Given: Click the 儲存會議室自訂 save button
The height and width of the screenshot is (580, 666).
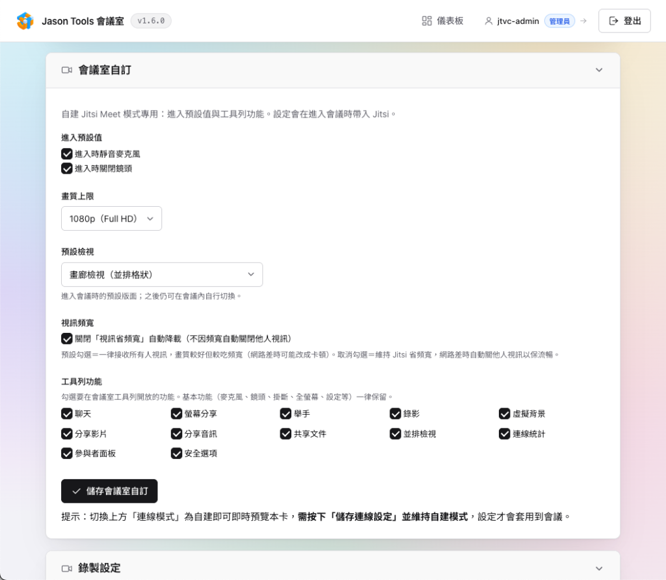Looking at the screenshot, I should coord(109,492).
